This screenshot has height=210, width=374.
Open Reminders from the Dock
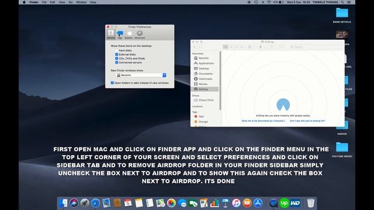pyautogui.click(x=150, y=203)
